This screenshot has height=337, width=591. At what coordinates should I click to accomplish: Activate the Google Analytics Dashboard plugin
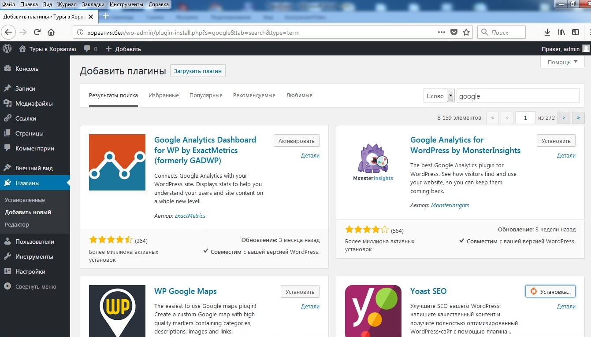tap(296, 141)
